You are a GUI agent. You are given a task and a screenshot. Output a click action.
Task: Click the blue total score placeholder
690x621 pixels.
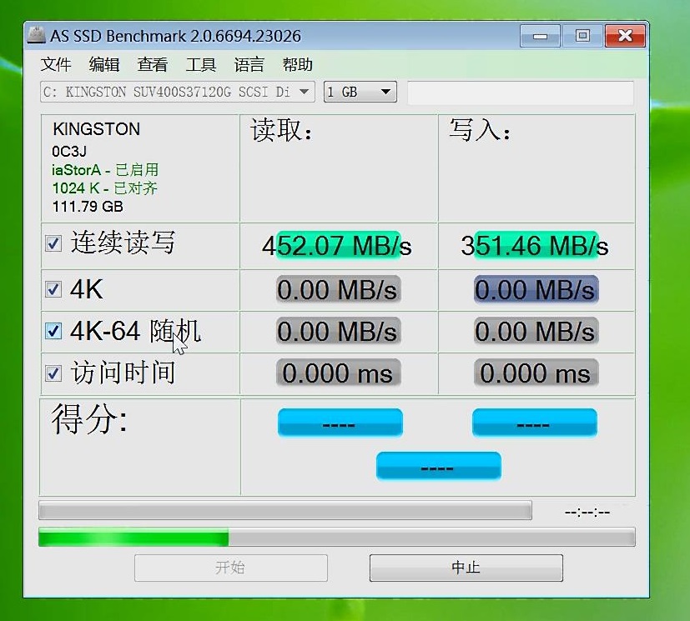(x=438, y=466)
